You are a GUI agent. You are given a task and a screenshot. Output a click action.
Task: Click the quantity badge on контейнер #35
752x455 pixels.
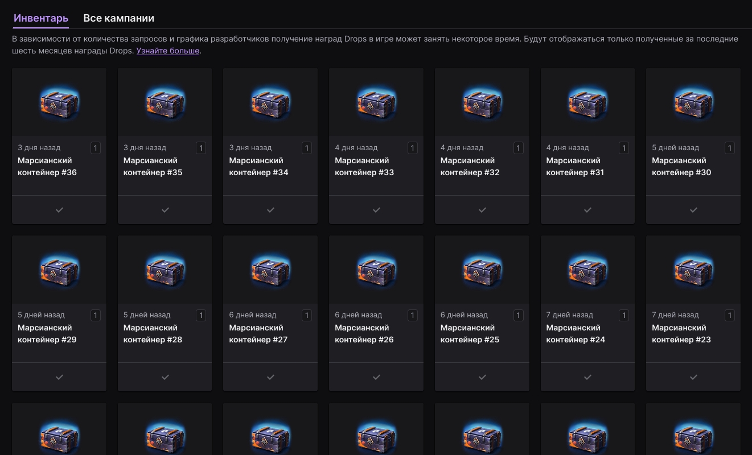pyautogui.click(x=201, y=148)
